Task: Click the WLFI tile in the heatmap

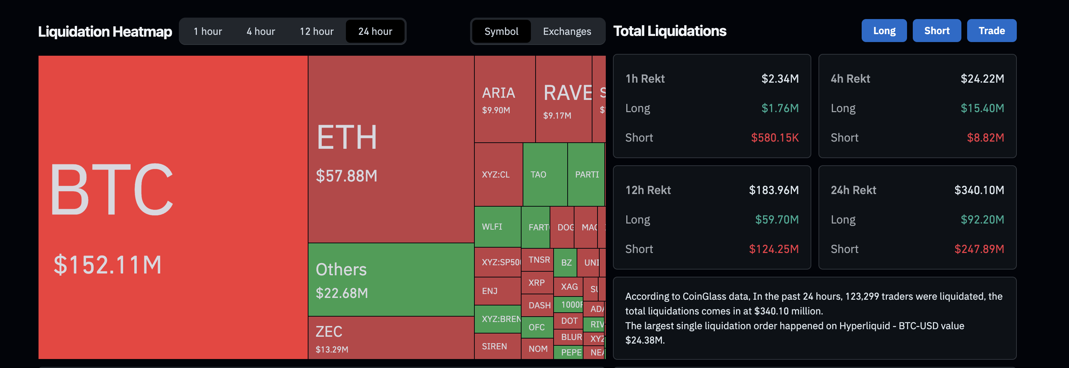Action: coord(497,227)
